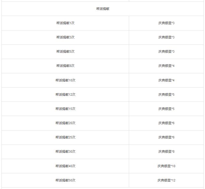Viewport: 205px width, 189px height.
Task: Select the 帮派捐献50次 cell
Action: (x=65, y=180)
